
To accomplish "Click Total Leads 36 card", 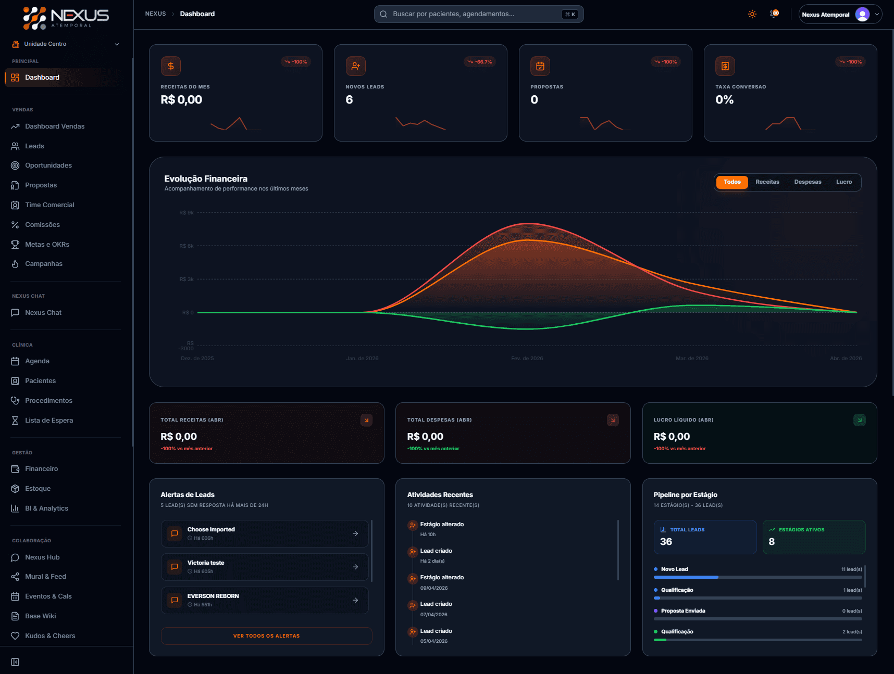I will (705, 537).
